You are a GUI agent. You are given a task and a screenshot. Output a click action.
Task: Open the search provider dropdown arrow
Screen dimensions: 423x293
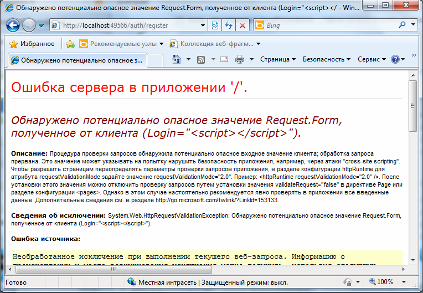413,24
